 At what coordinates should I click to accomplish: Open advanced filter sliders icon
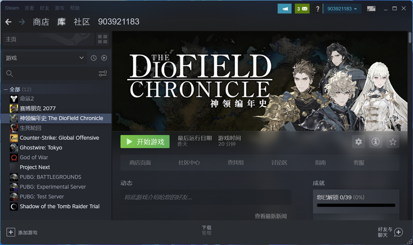[103, 73]
